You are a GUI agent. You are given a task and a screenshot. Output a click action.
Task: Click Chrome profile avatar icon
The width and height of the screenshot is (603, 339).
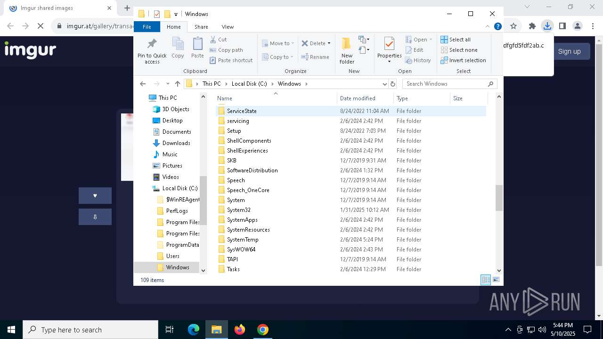578,26
